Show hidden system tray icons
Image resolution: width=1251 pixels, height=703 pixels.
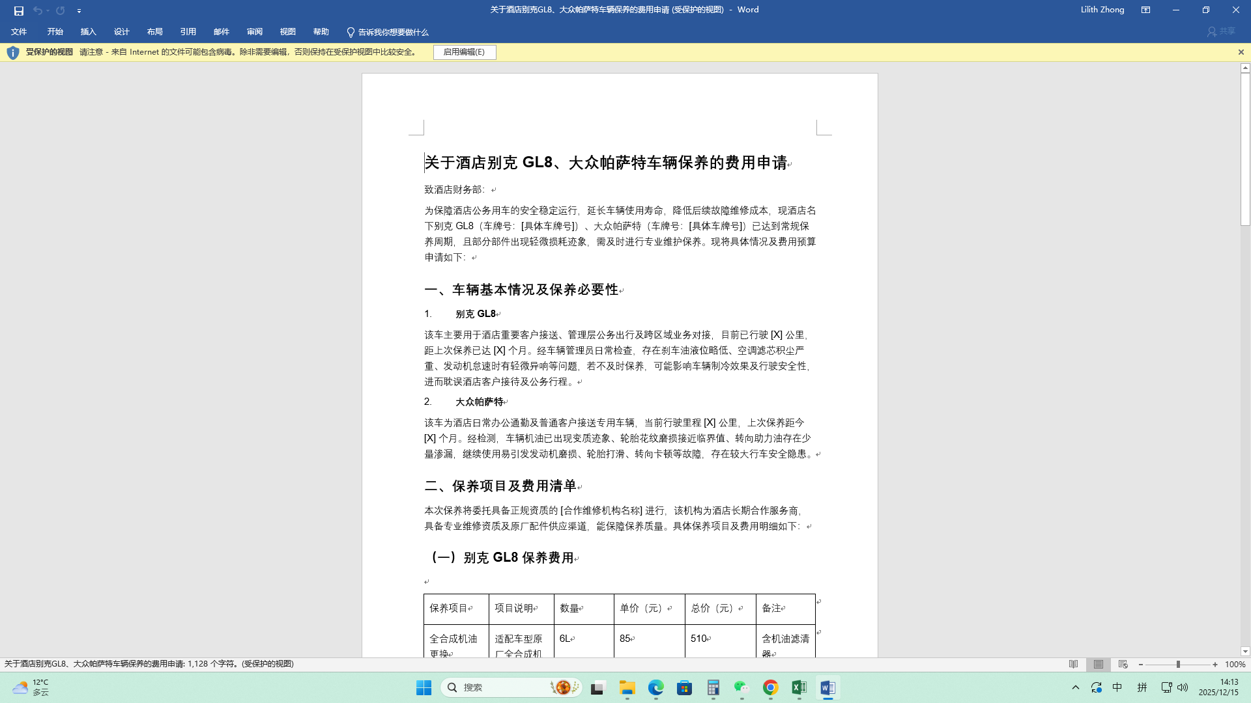click(x=1076, y=688)
